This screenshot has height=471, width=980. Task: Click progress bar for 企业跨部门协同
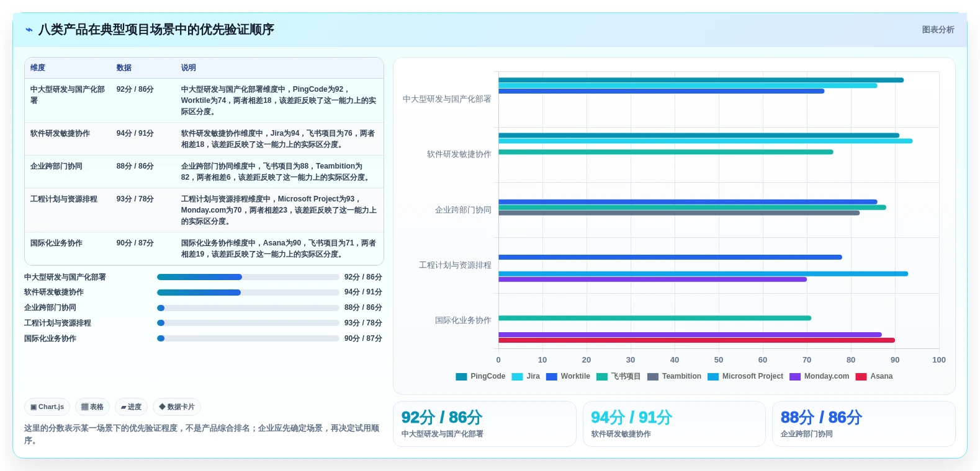248,308
